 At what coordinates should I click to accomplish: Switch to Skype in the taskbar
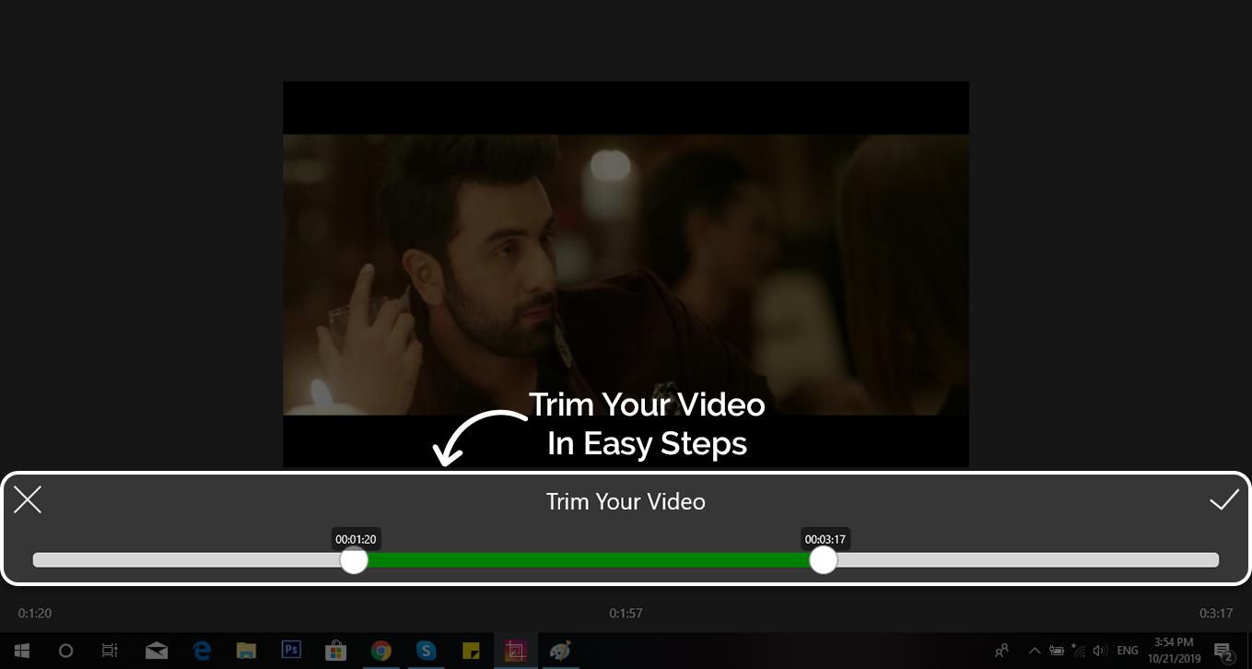point(426,651)
